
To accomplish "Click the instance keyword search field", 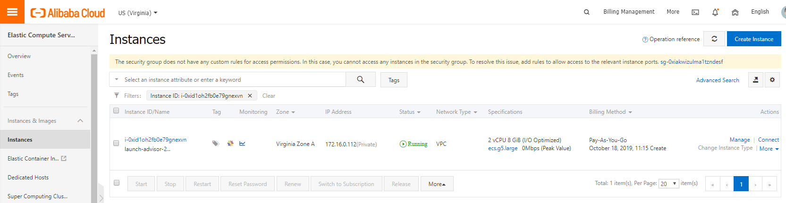I will (231, 80).
